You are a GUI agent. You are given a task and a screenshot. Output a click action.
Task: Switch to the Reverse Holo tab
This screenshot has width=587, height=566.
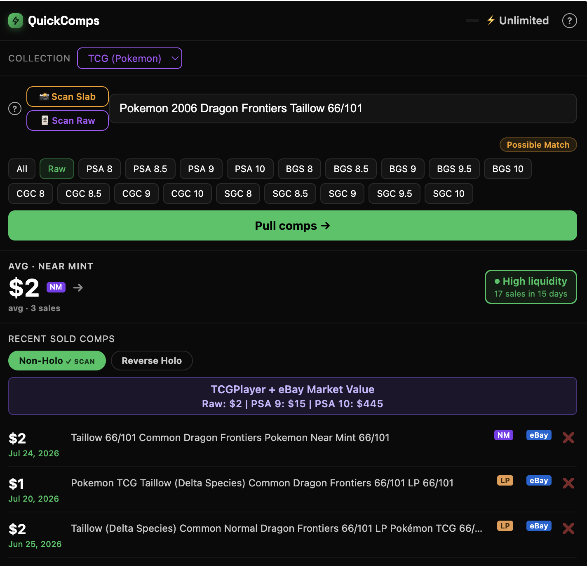coord(152,361)
